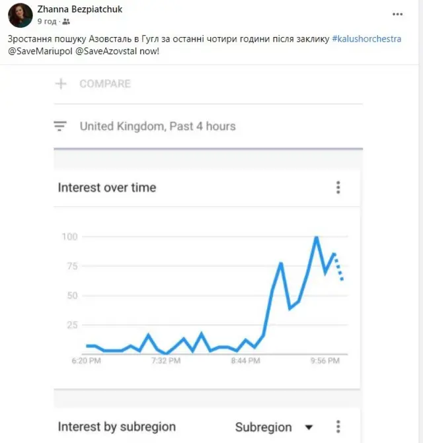The image size is (423, 443).
Task: Open Interest over time three-dot menu
Action: coord(338,187)
